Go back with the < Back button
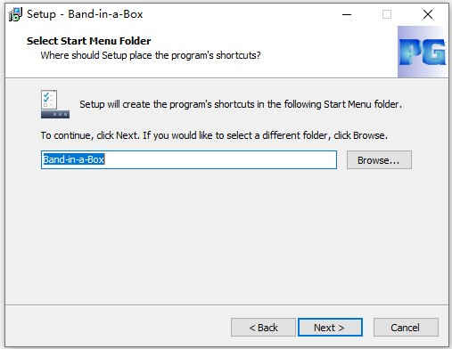The width and height of the screenshot is (452, 349). click(263, 328)
